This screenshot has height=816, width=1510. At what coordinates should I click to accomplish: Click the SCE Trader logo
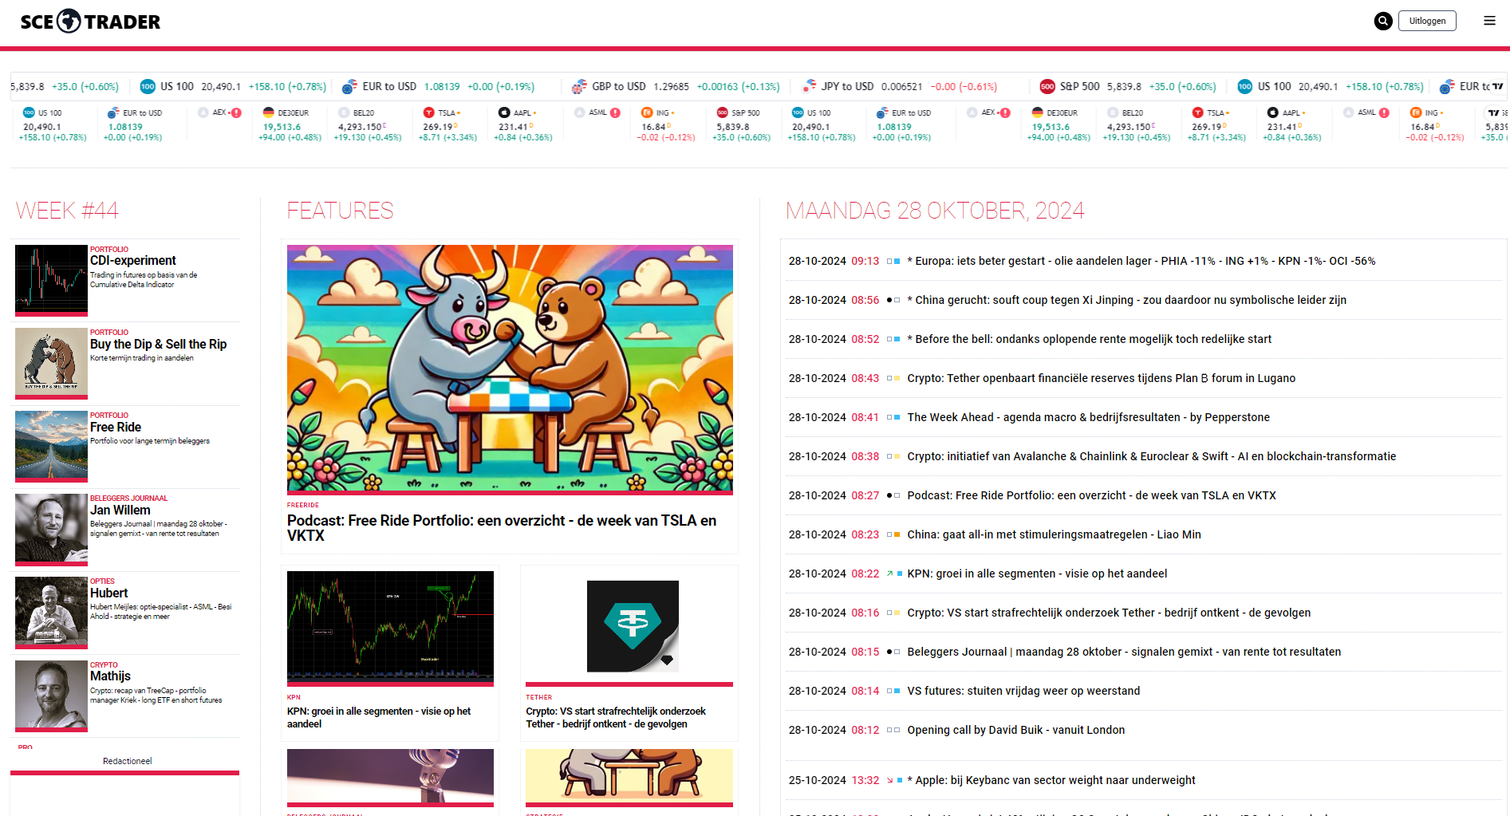click(x=90, y=22)
